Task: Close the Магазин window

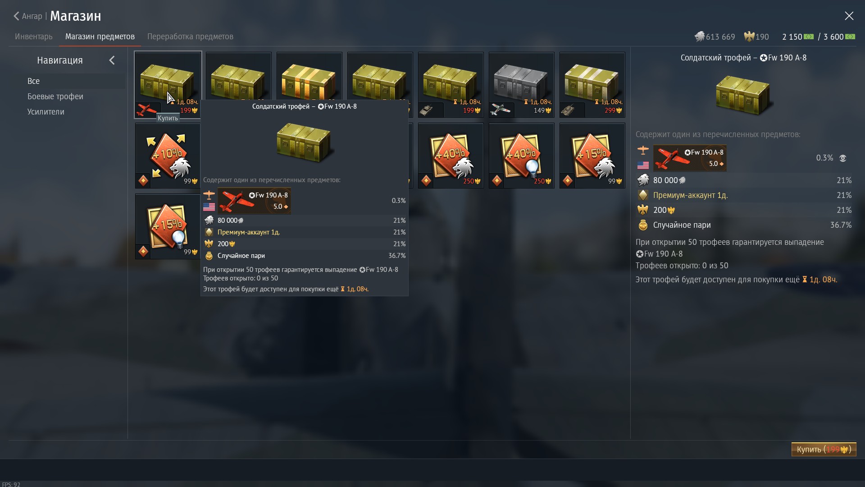Action: click(x=849, y=16)
